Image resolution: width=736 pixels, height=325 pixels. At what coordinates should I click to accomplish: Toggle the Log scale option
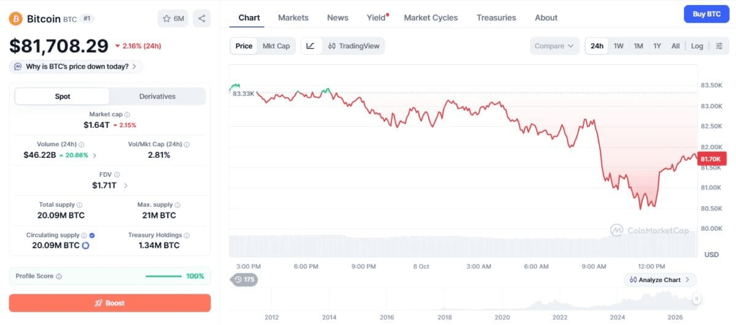(x=697, y=46)
